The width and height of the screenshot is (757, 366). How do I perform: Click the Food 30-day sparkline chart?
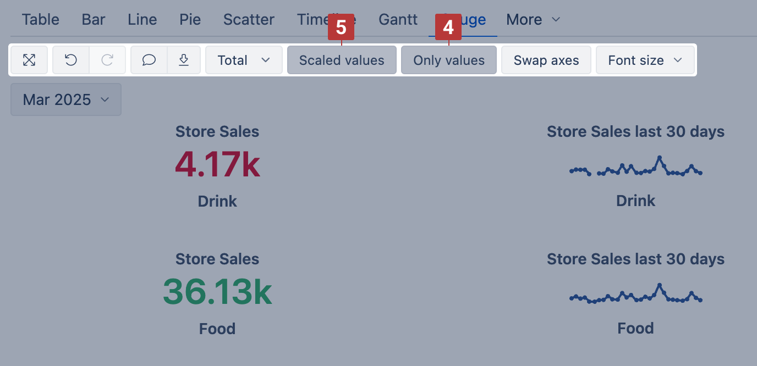click(x=635, y=295)
